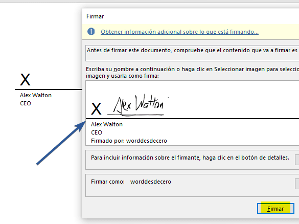Select the handwritten Alex Walton signature image
The width and height of the screenshot is (299, 224).
136,105
